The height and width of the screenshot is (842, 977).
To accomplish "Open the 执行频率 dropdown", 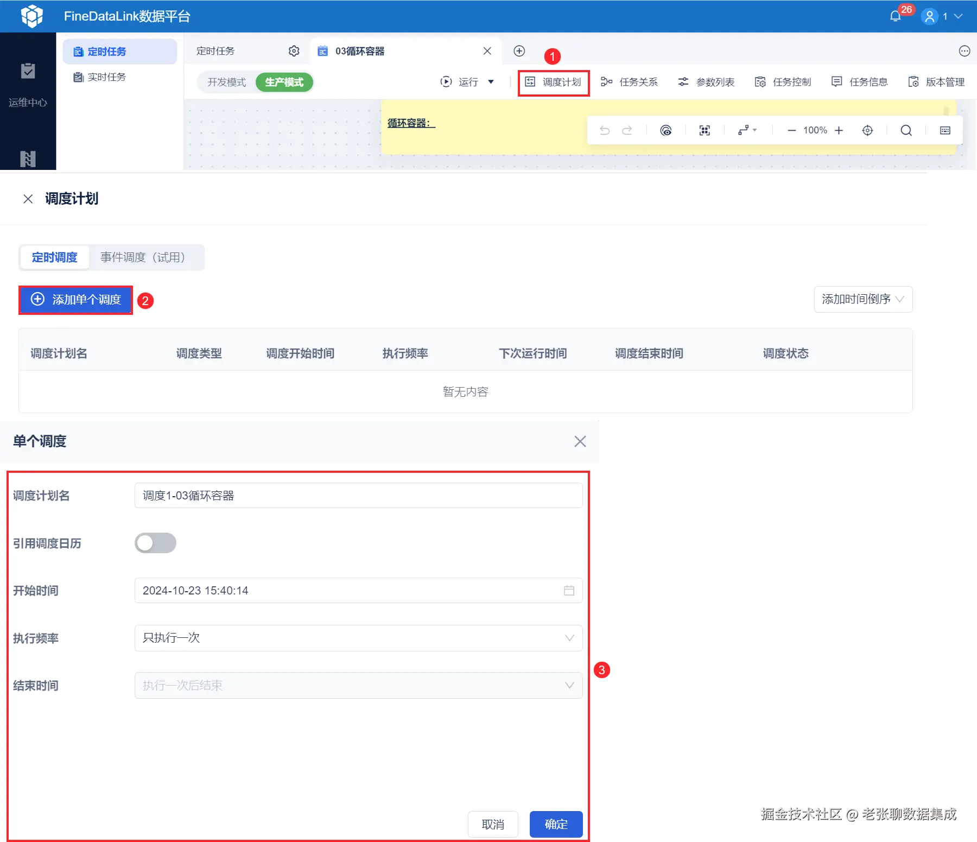I will click(x=358, y=638).
